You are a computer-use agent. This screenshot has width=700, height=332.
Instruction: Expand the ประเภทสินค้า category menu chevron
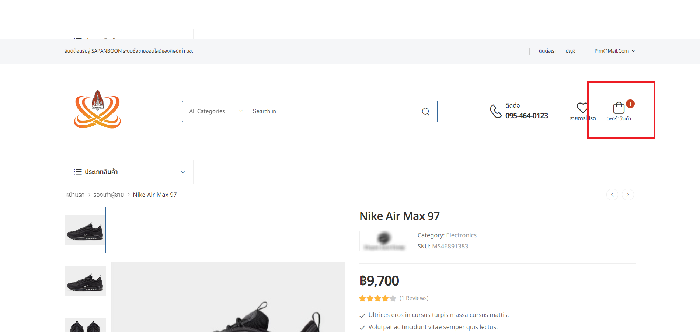pos(182,172)
